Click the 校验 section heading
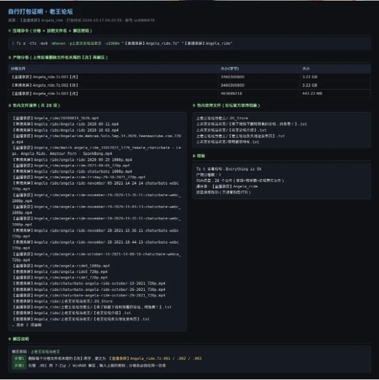 (x=199, y=156)
